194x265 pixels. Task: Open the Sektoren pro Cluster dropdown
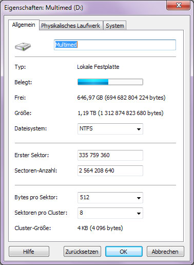pos(110,213)
